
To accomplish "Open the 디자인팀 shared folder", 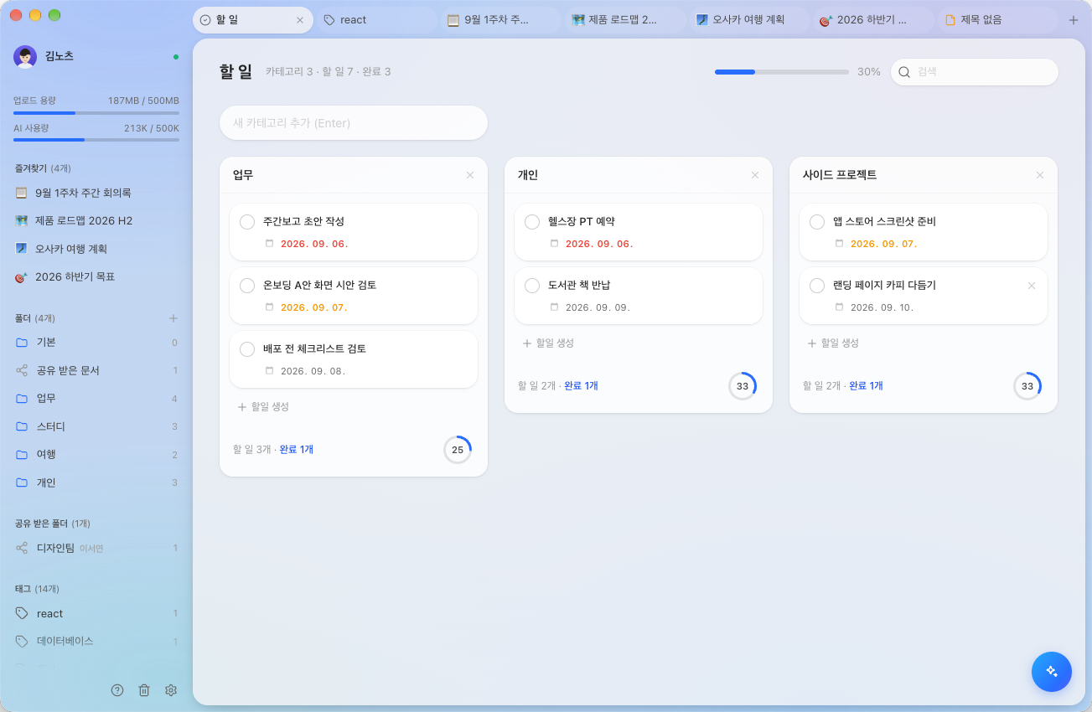I will [x=96, y=548].
